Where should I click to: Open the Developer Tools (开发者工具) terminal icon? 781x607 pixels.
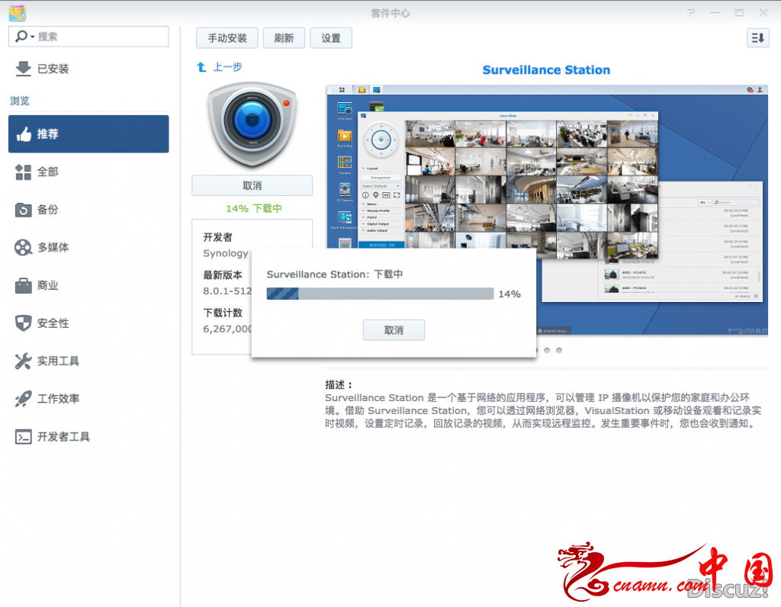(x=24, y=437)
